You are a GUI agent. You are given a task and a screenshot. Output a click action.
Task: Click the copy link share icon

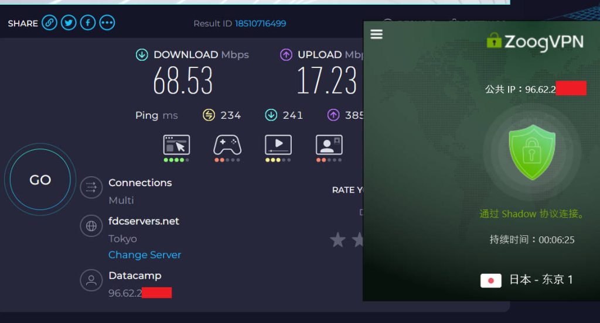[49, 23]
